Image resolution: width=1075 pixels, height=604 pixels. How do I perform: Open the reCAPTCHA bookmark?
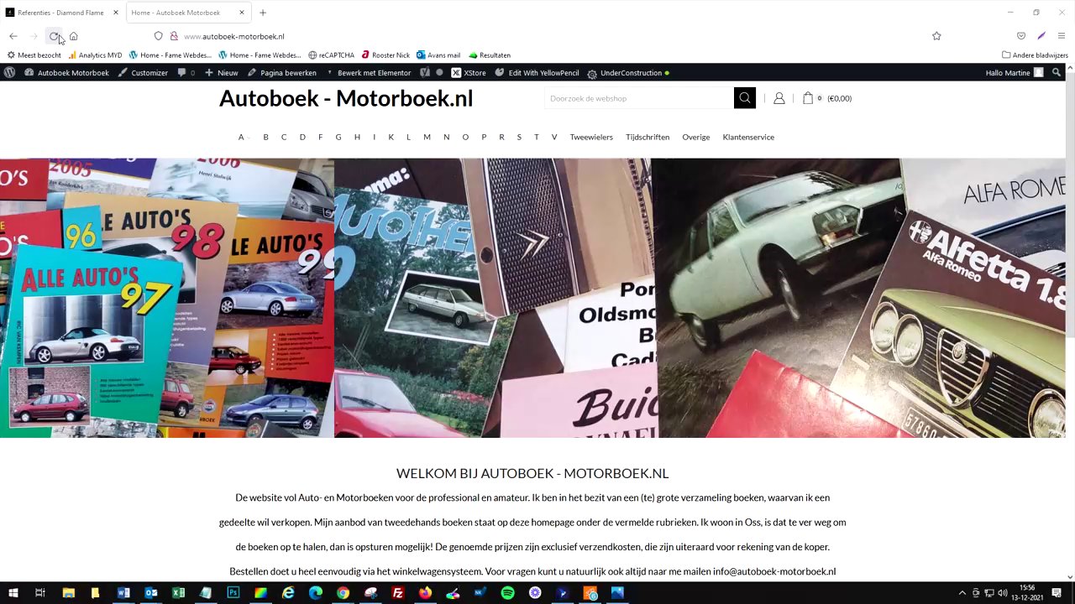coord(331,55)
